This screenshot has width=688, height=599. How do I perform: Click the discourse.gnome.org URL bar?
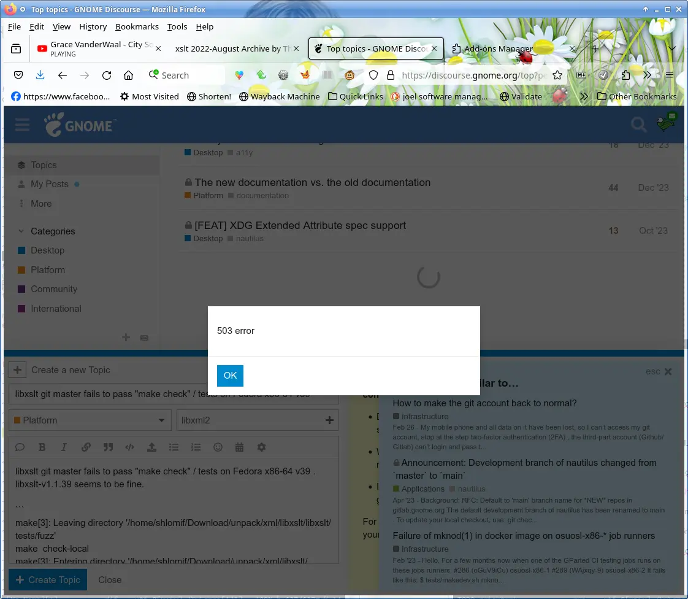[474, 75]
